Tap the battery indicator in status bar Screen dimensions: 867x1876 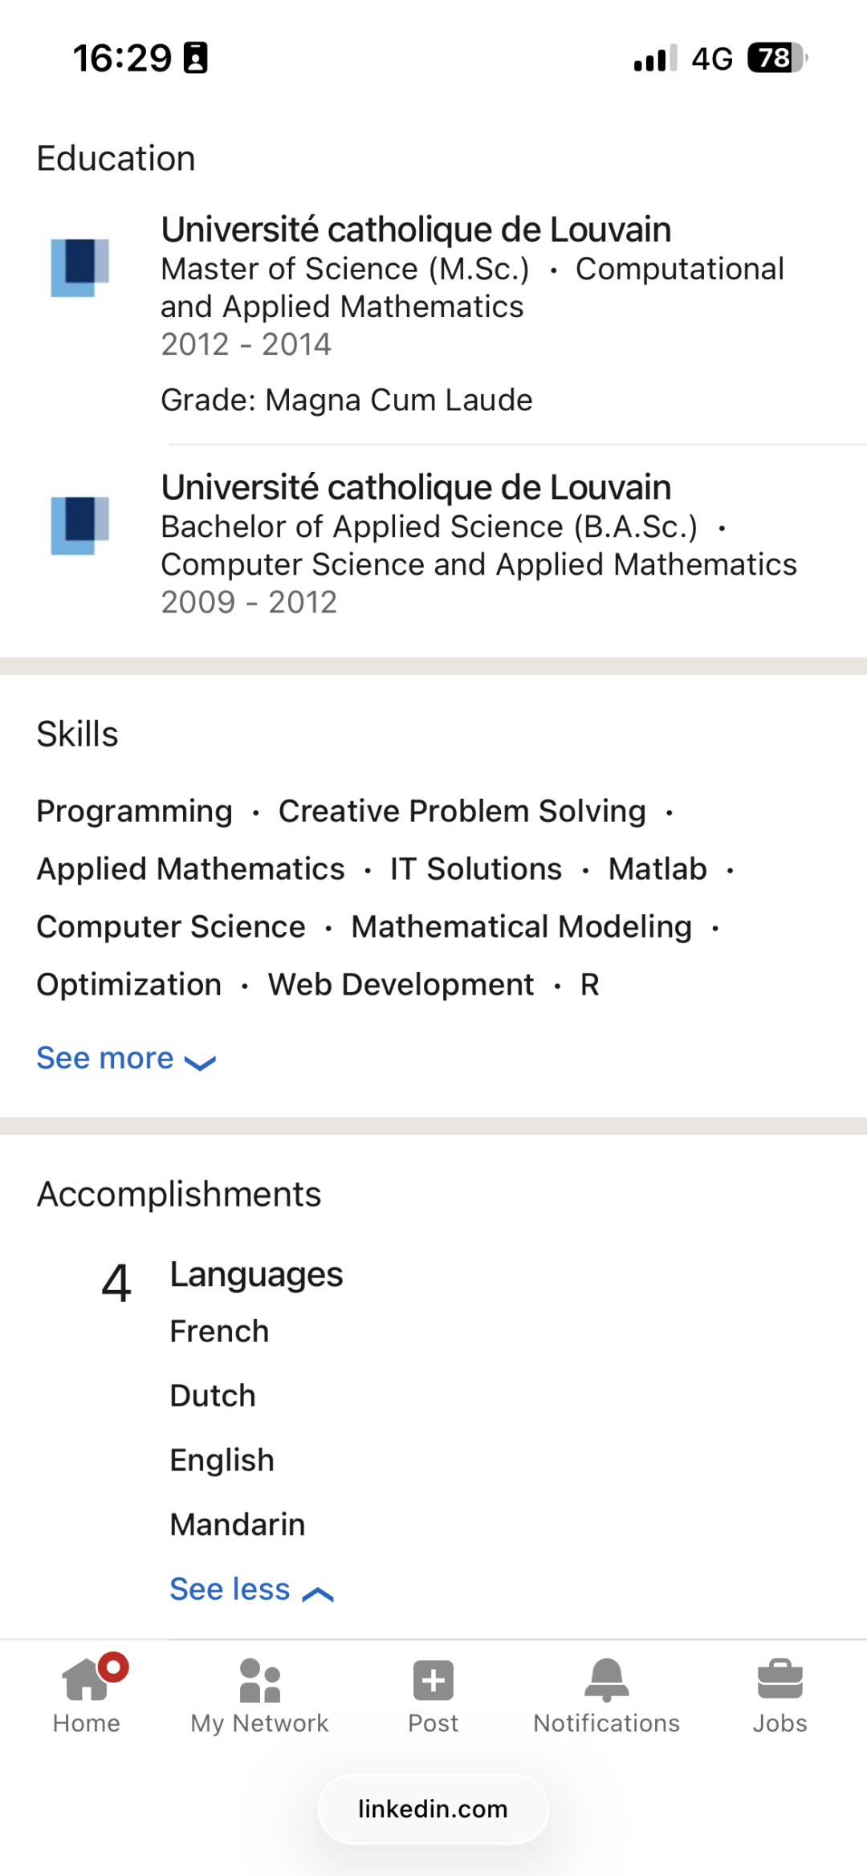click(x=777, y=58)
